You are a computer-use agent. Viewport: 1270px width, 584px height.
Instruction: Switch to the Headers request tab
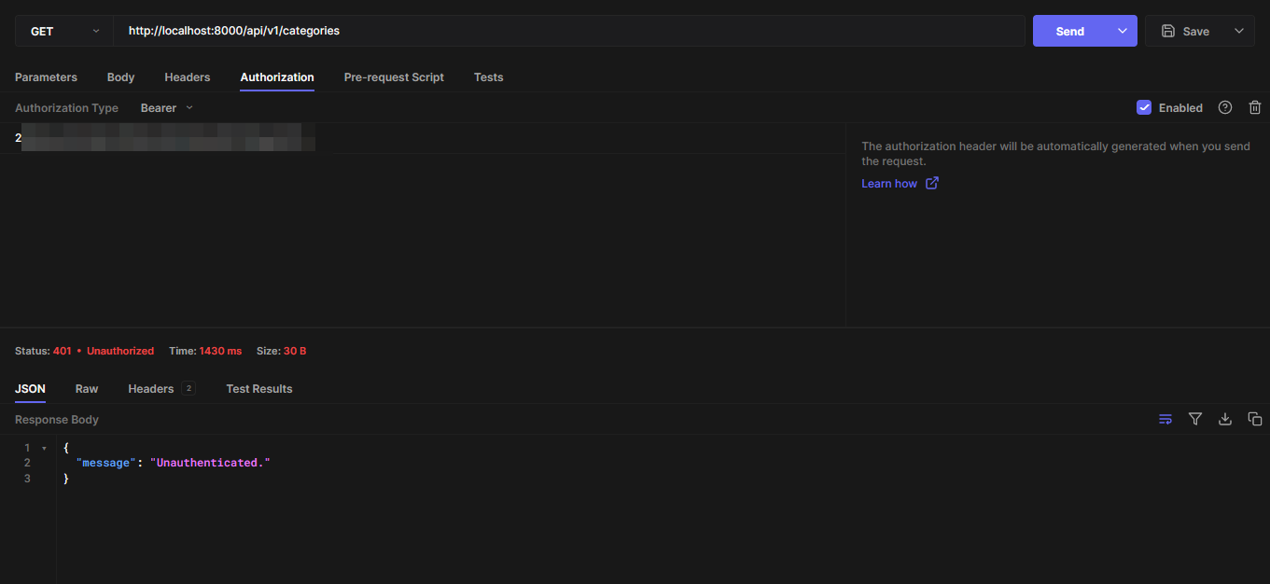[188, 77]
